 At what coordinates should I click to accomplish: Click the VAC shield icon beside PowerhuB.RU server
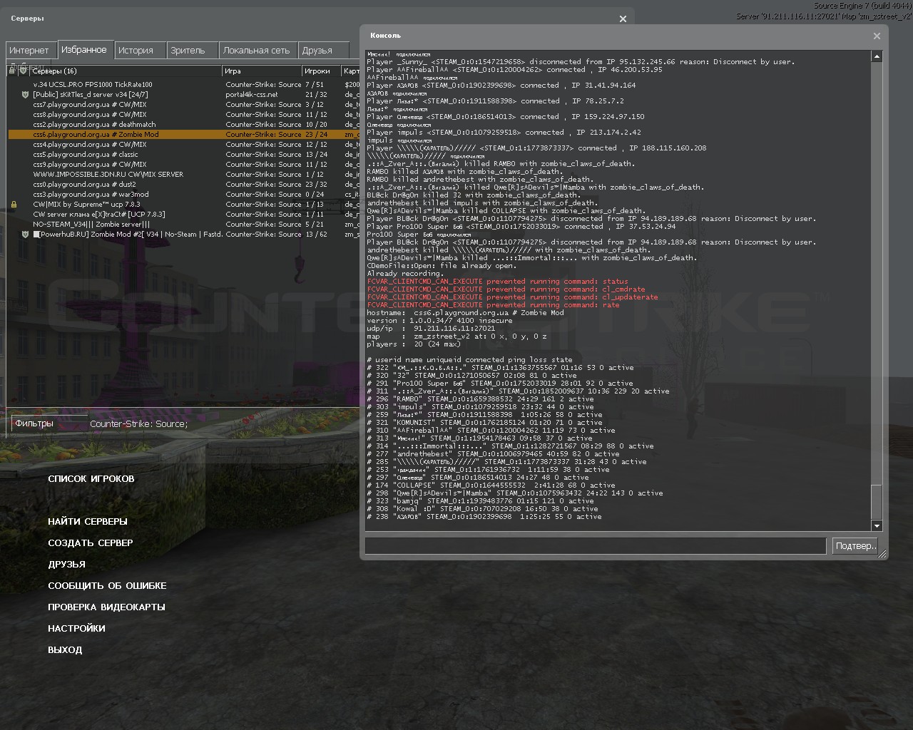pyautogui.click(x=24, y=234)
